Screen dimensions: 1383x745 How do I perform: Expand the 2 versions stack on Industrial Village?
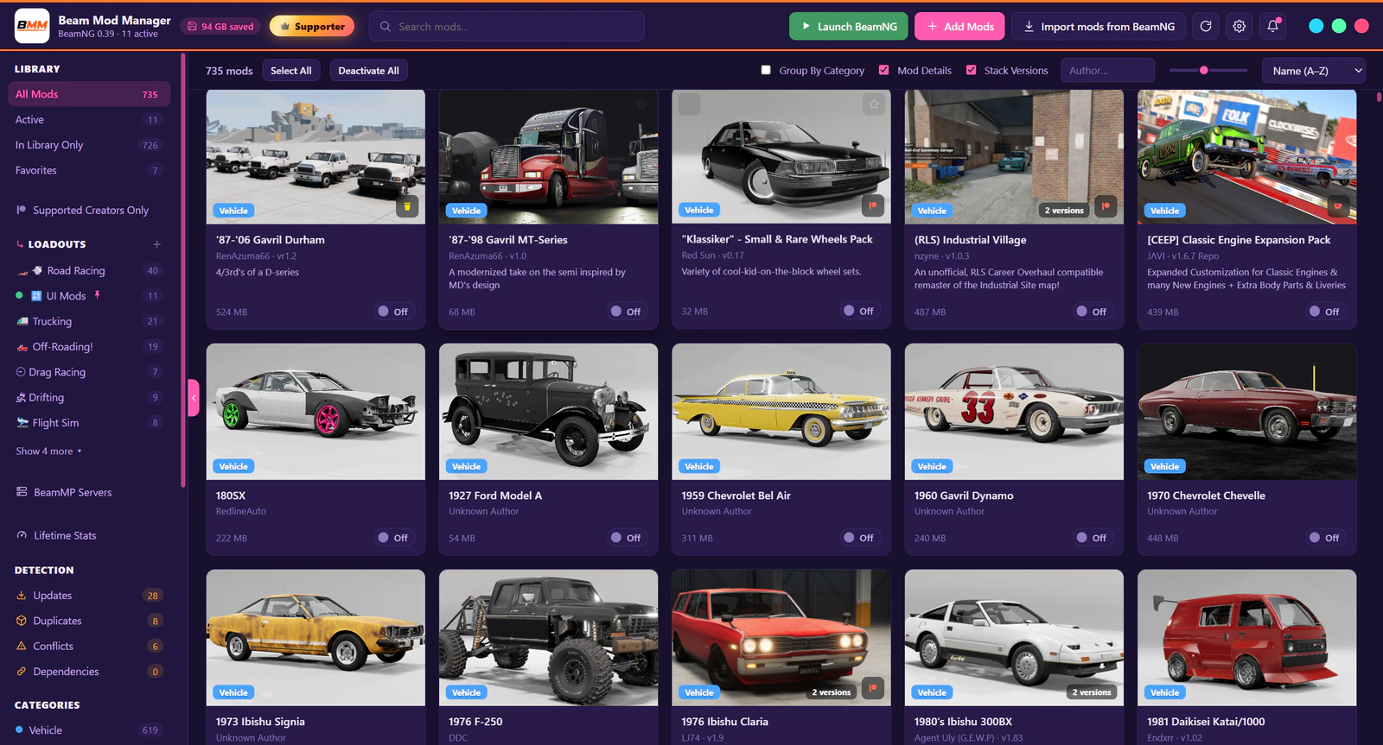point(1064,211)
